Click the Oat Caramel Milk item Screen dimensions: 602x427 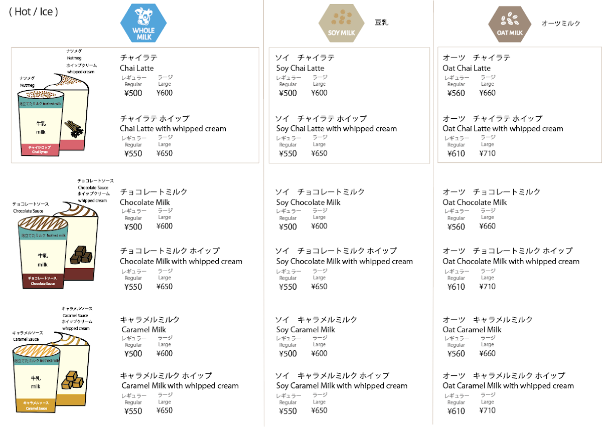click(472, 330)
